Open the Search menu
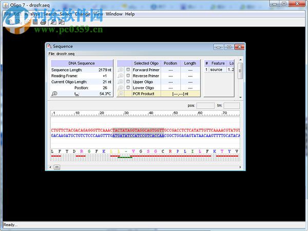This screenshot has width=308, height=231. [x=50, y=14]
